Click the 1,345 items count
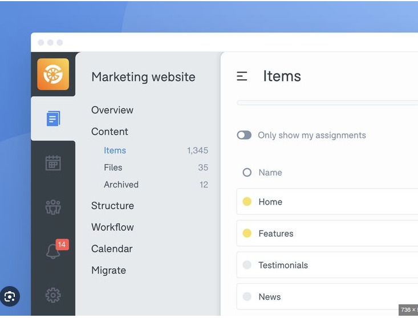This screenshot has height=318, width=418. point(197,150)
